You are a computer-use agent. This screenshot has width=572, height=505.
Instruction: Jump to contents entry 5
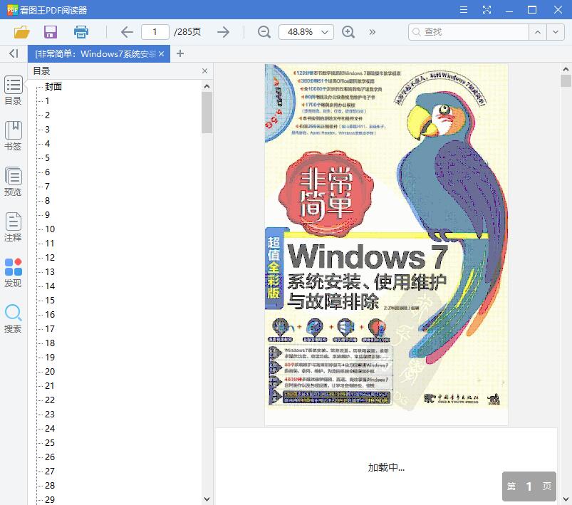point(47,157)
